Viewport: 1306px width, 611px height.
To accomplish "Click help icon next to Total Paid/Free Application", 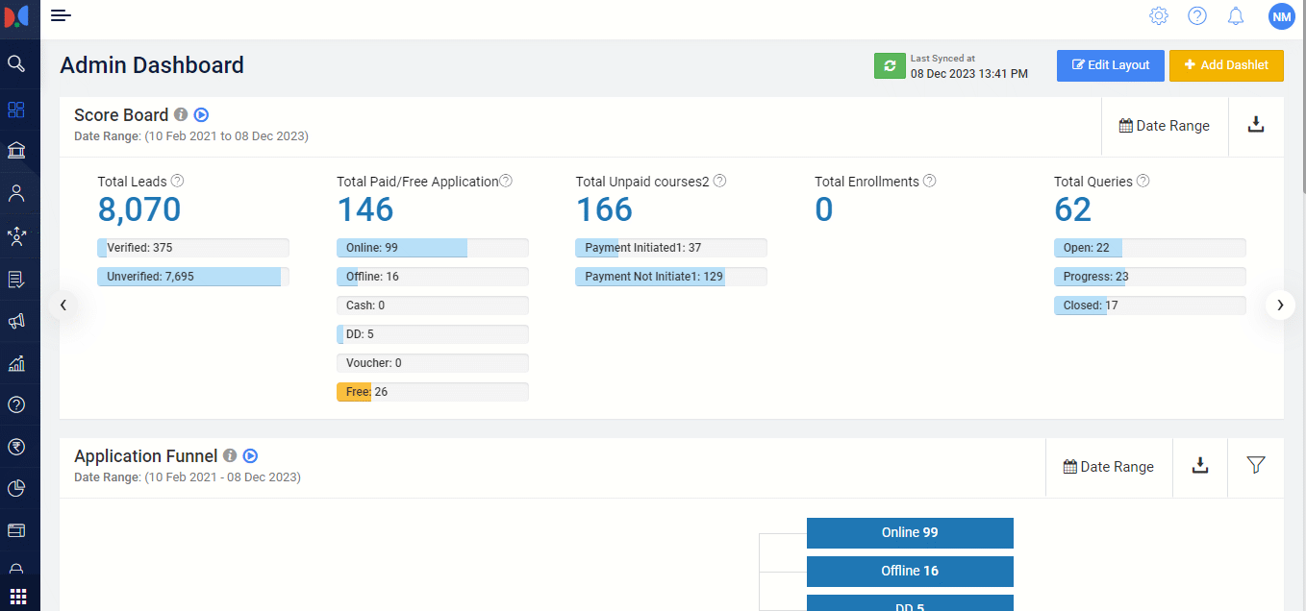I will coord(506,181).
